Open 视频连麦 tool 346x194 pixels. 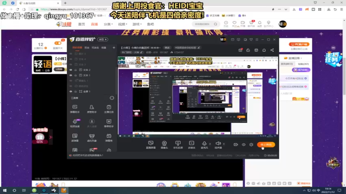(75, 123)
